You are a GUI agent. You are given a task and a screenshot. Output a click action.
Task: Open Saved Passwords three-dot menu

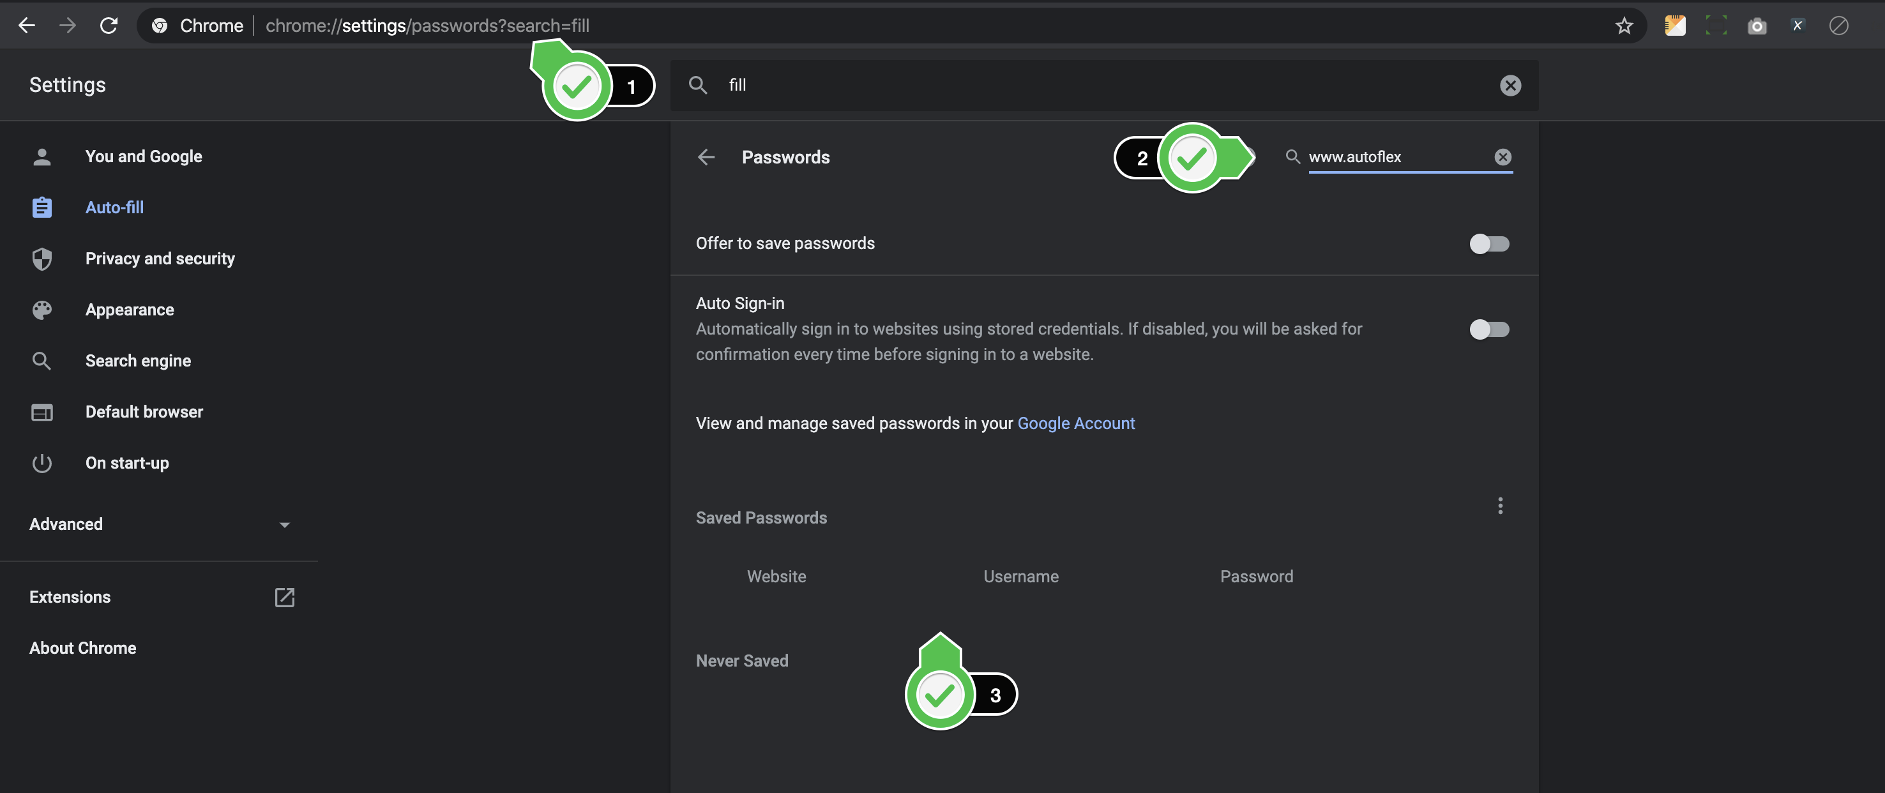pyautogui.click(x=1499, y=506)
